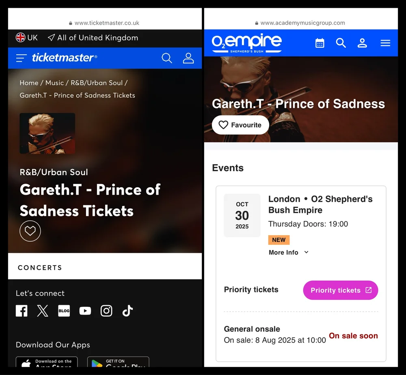This screenshot has height=375, width=406.
Task: Change location All of United Kingdom
Action: tap(93, 38)
